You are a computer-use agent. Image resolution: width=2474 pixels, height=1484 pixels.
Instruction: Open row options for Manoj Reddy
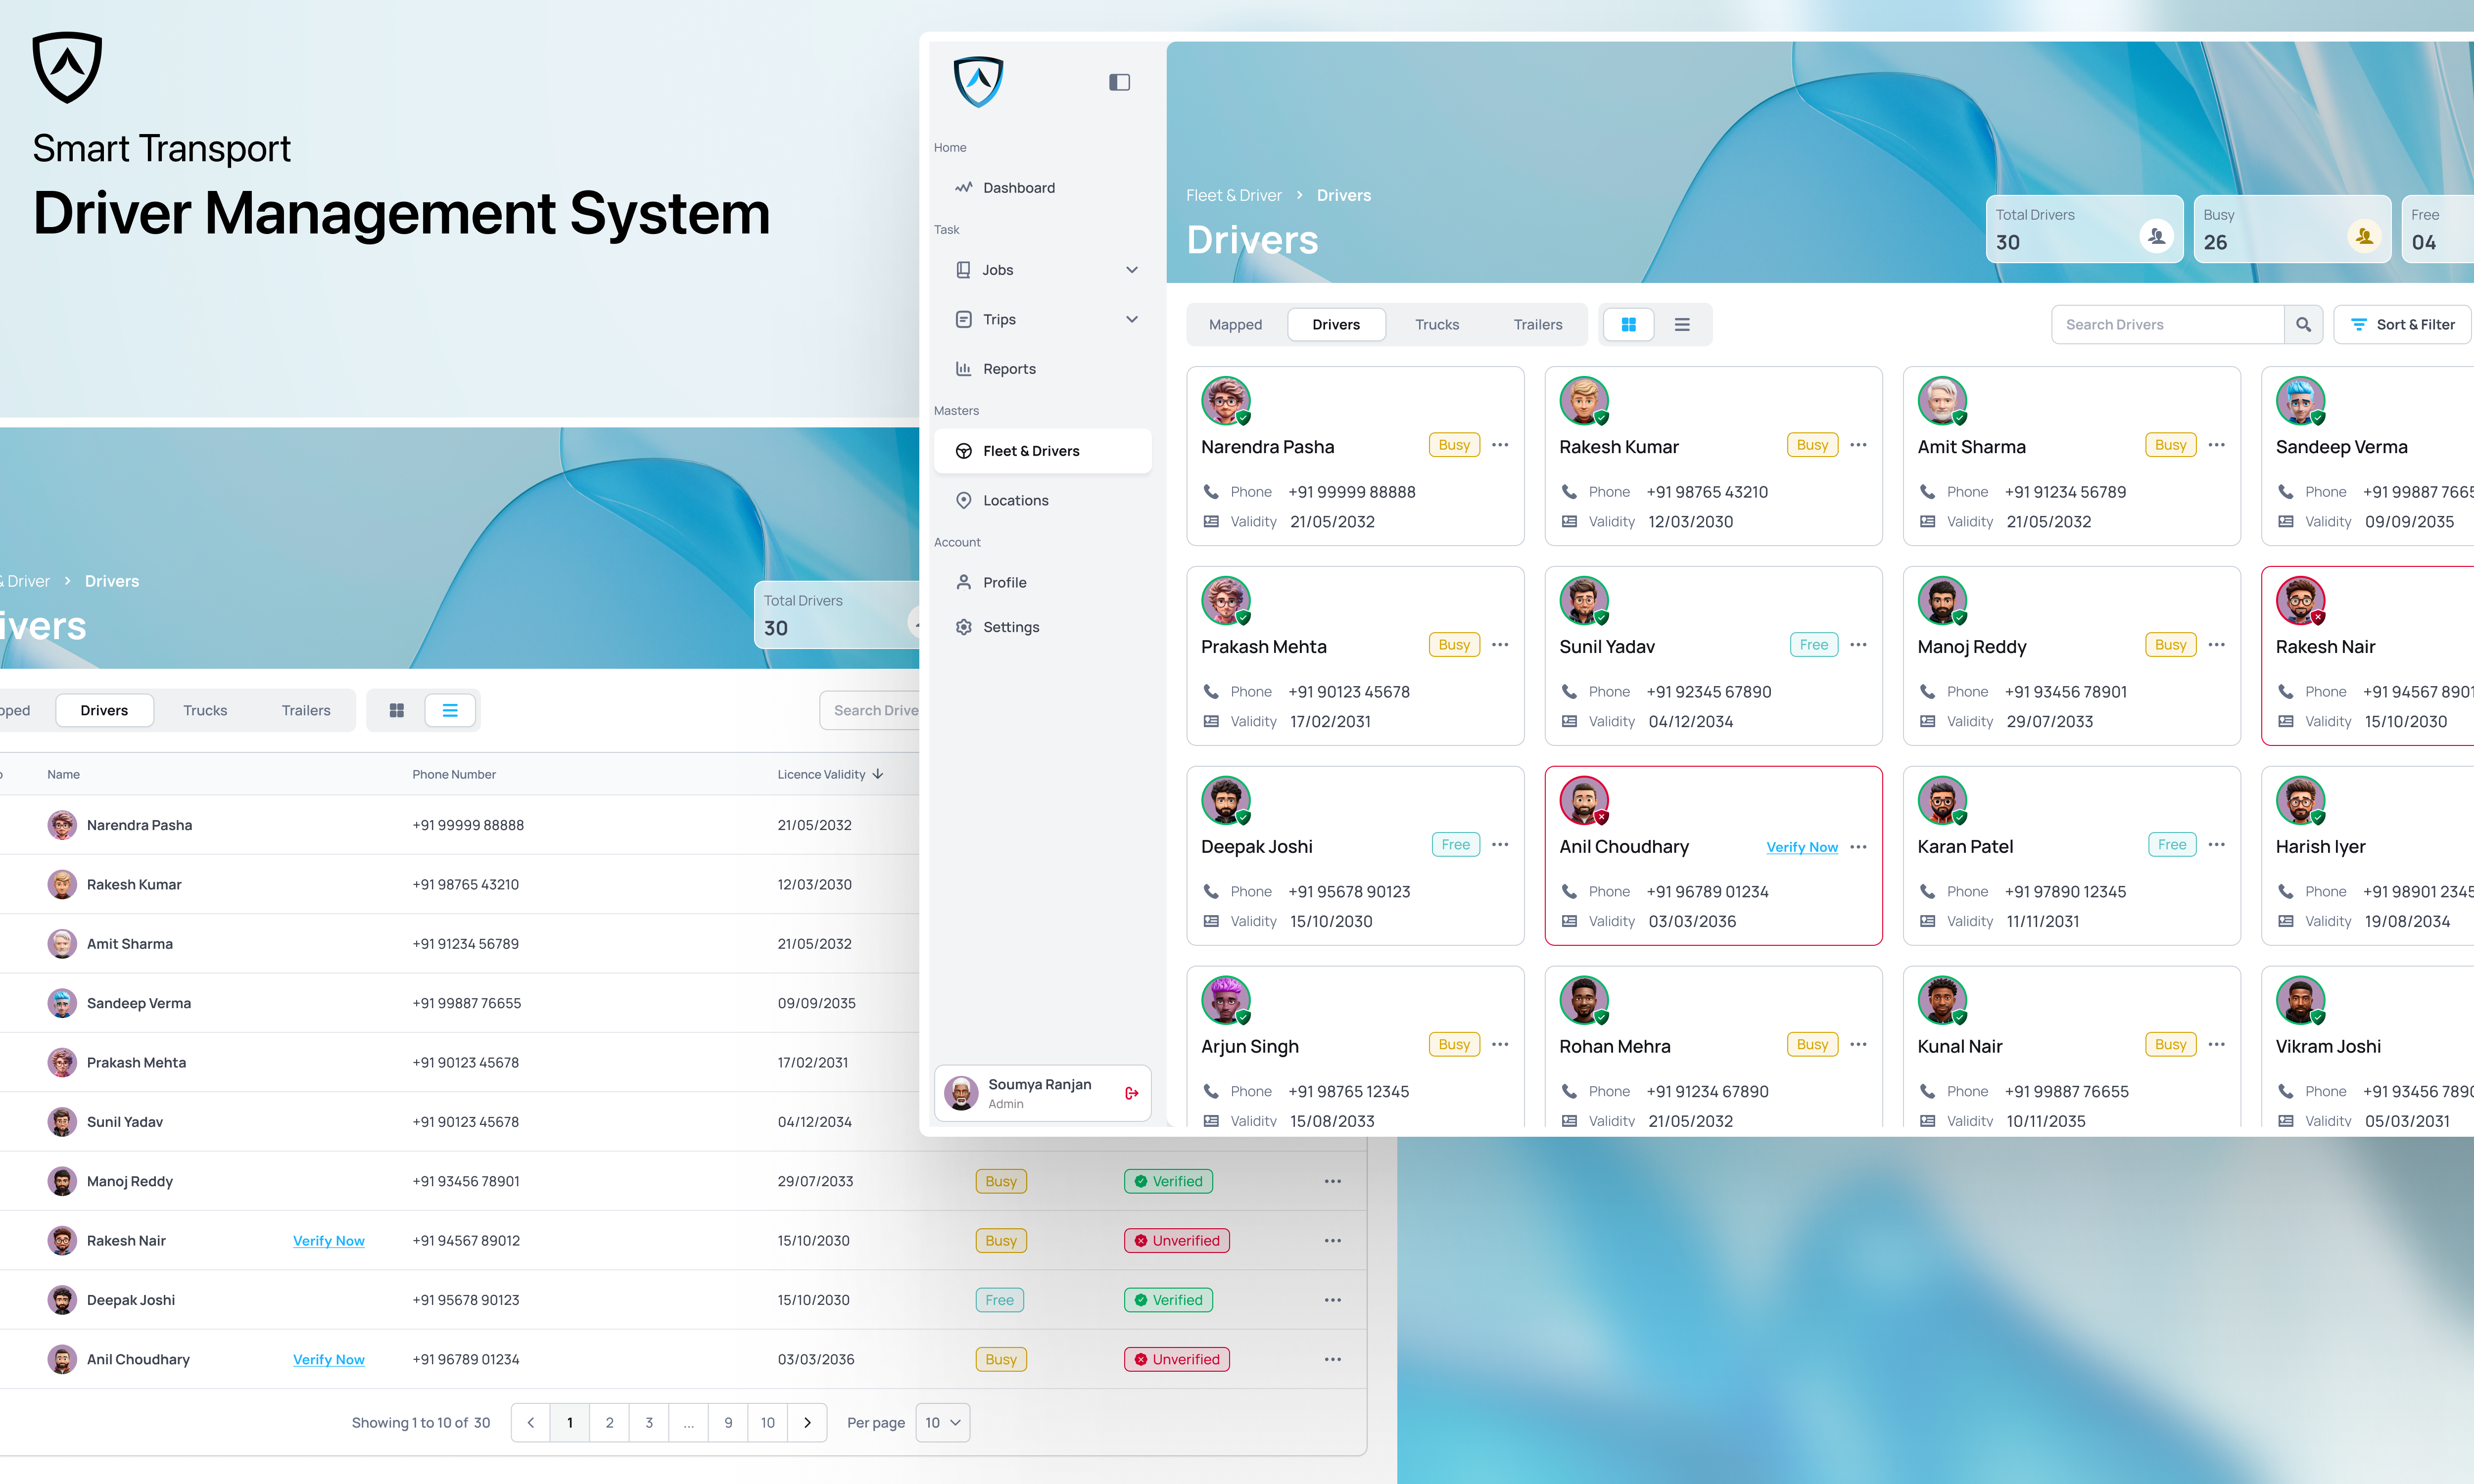click(x=1333, y=1182)
